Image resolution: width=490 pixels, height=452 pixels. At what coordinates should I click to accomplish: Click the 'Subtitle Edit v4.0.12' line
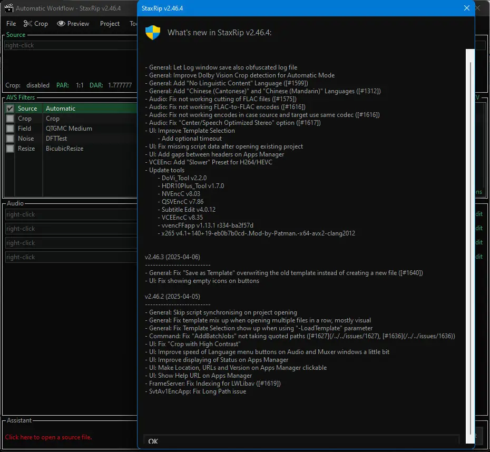point(187,209)
